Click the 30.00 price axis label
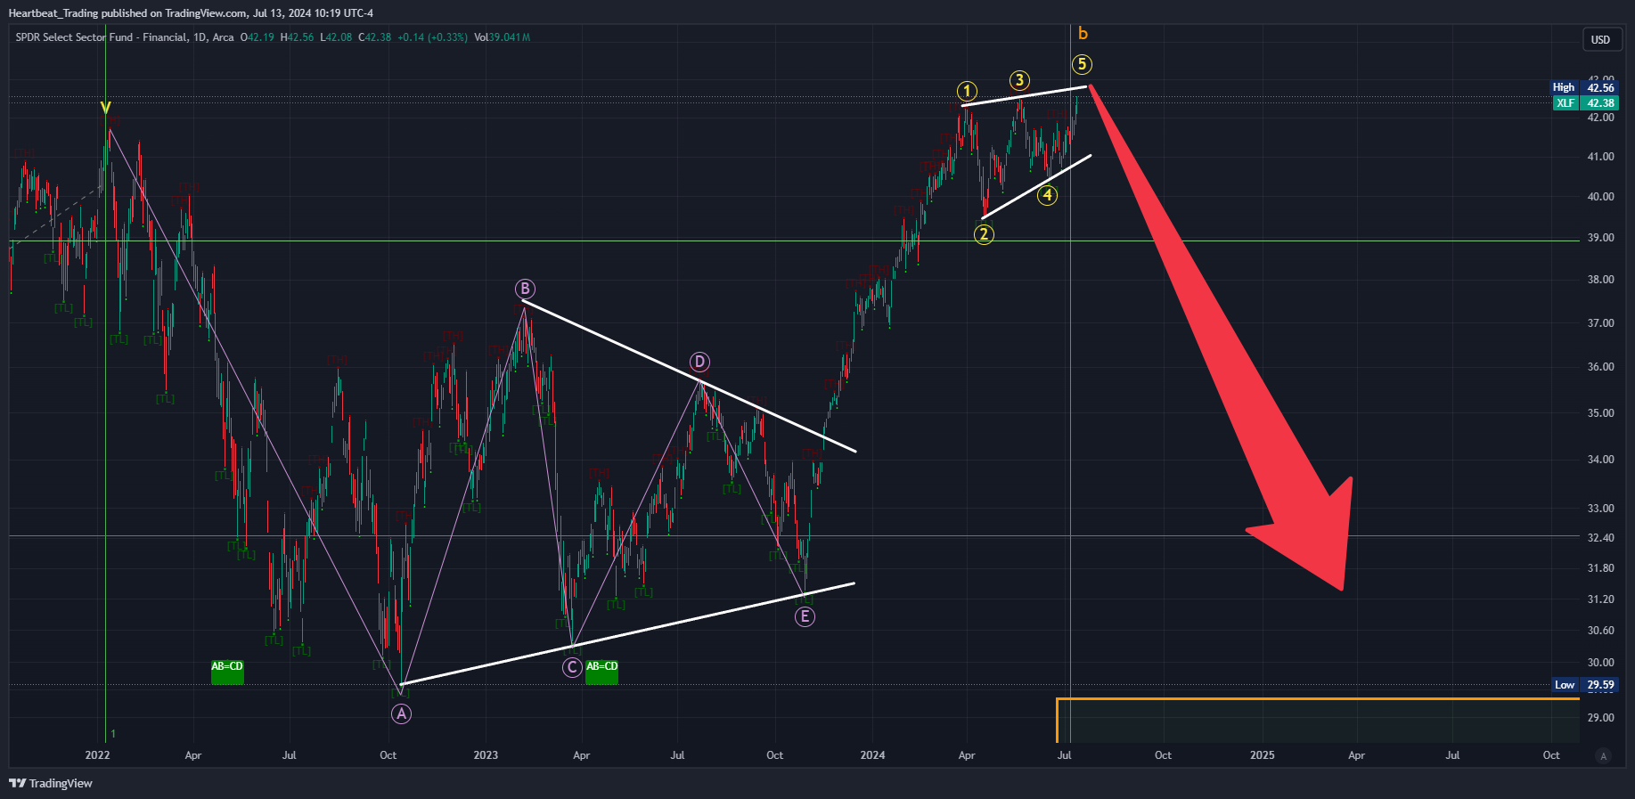The height and width of the screenshot is (799, 1635). coord(1600,663)
